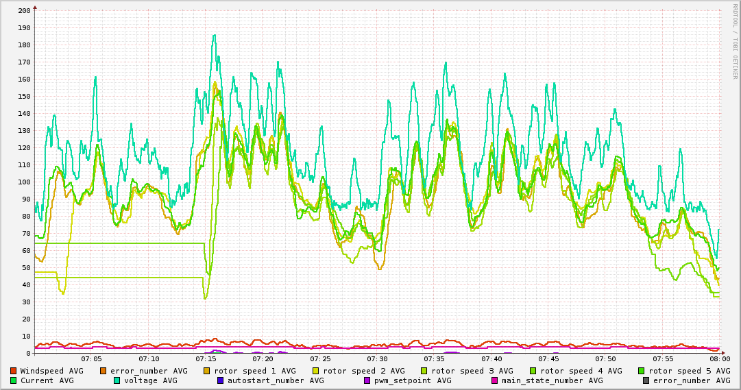The width and height of the screenshot is (741, 390).
Task: Click the rotor speed 5 AVG color swatch
Action: 642,371
